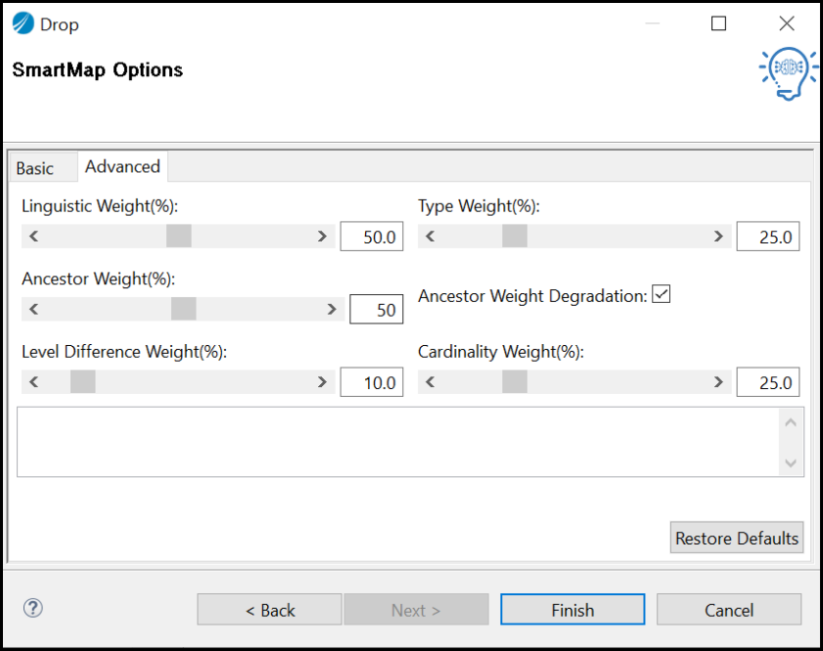Click the Drop application logo icon
The height and width of the screenshot is (651, 823).
point(23,23)
